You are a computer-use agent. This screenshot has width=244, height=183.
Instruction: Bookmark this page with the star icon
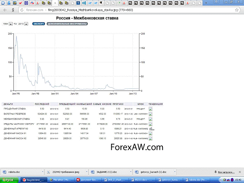pos(237,10)
